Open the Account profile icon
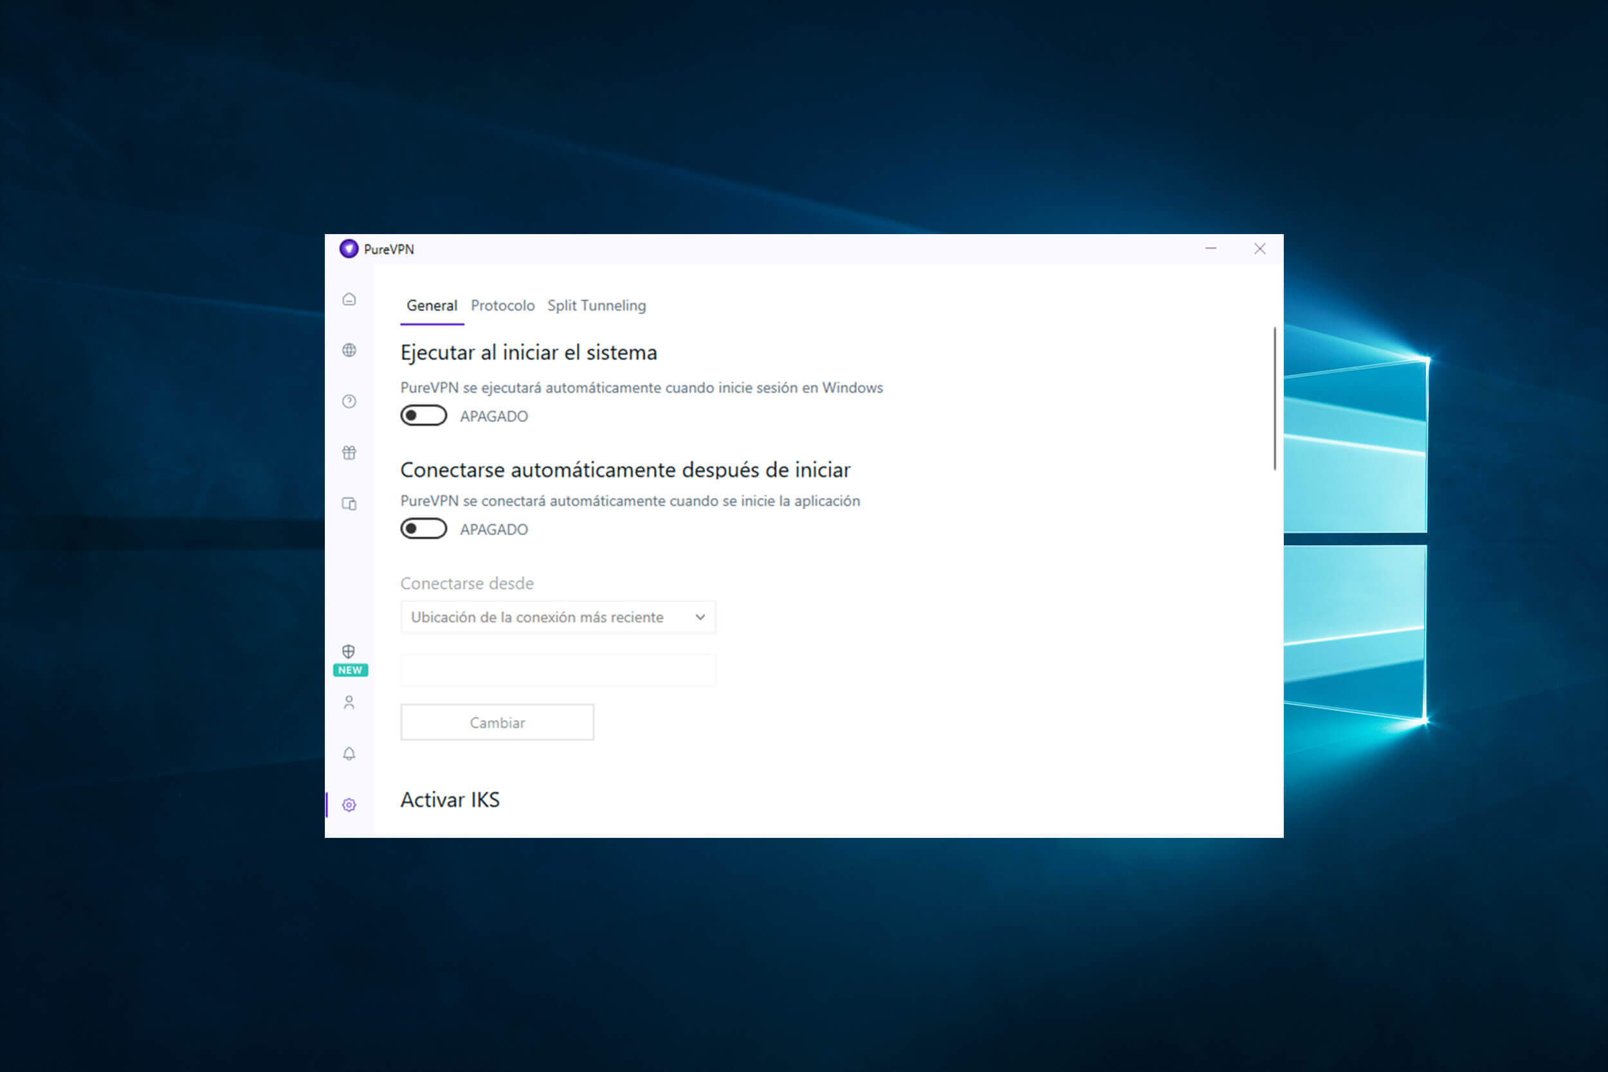 click(349, 702)
